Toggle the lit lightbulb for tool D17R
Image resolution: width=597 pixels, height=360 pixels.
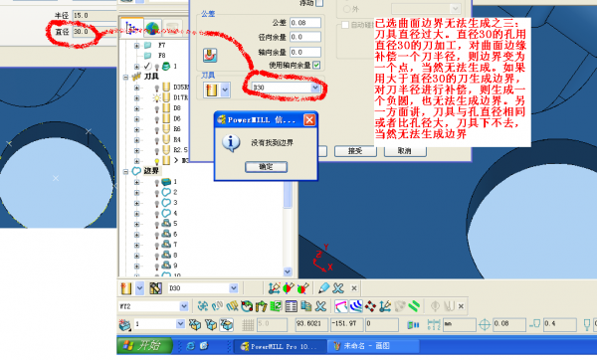pos(156,97)
